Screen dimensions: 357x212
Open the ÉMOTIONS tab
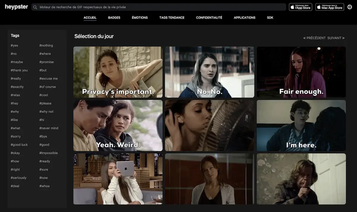[x=140, y=18]
